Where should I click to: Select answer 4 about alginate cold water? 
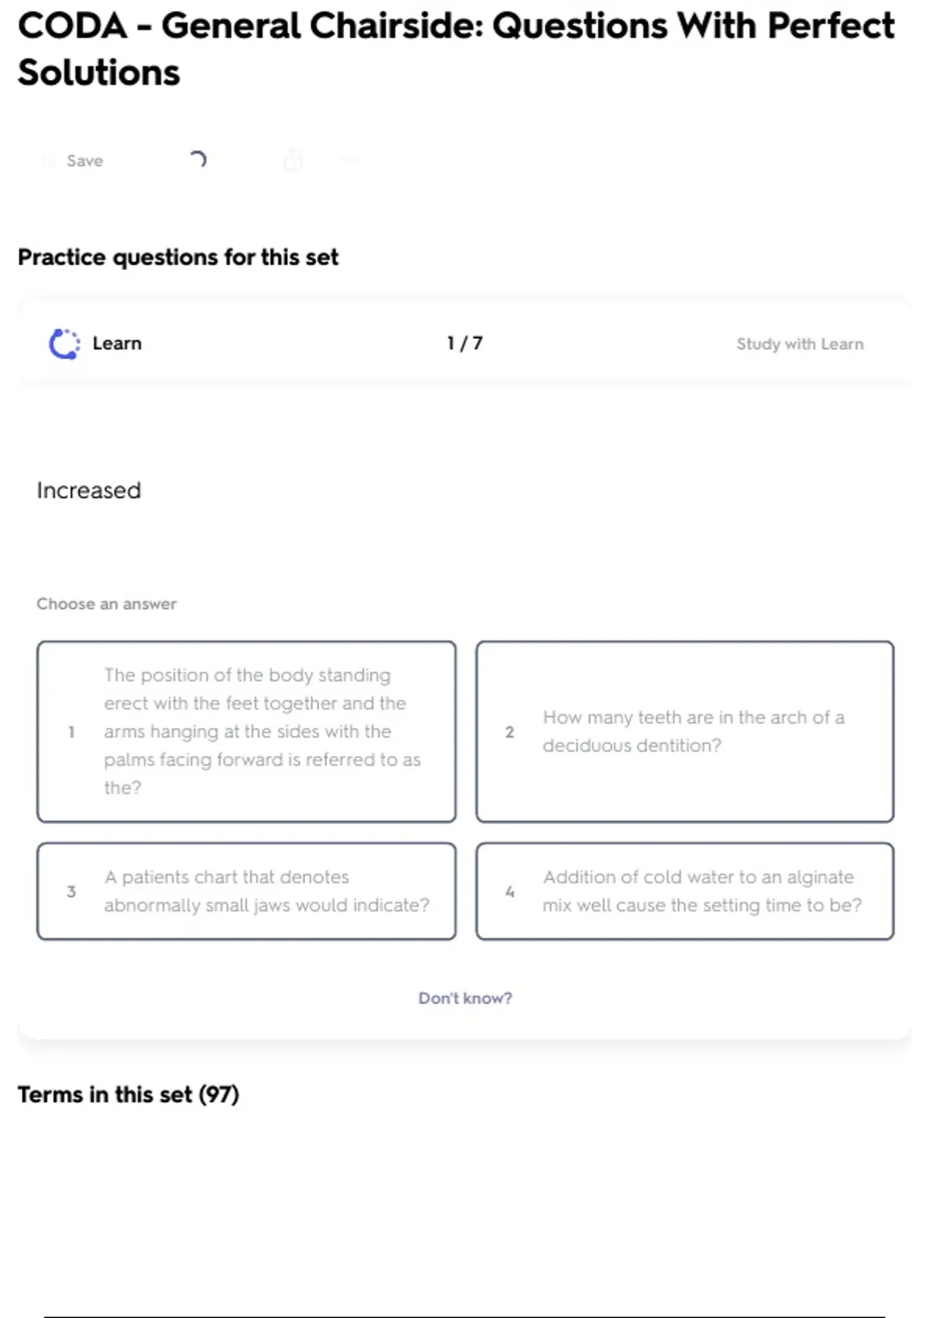point(685,891)
